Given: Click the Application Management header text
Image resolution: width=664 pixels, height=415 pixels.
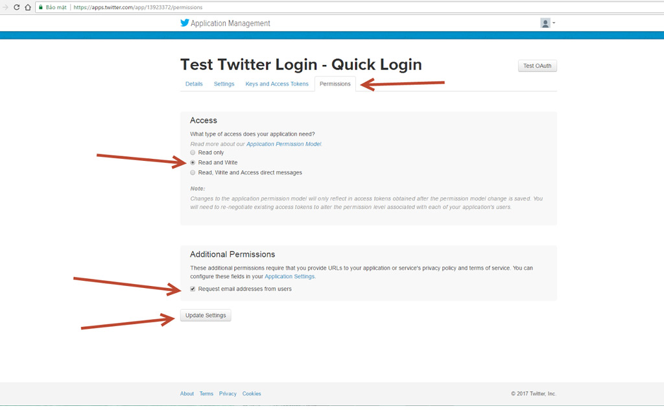Looking at the screenshot, I should 230,23.
